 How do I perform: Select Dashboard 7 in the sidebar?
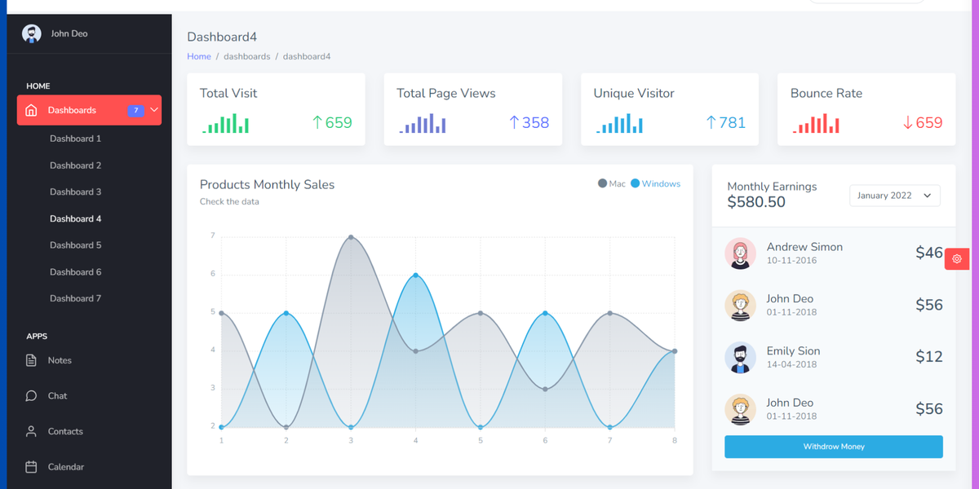point(75,298)
